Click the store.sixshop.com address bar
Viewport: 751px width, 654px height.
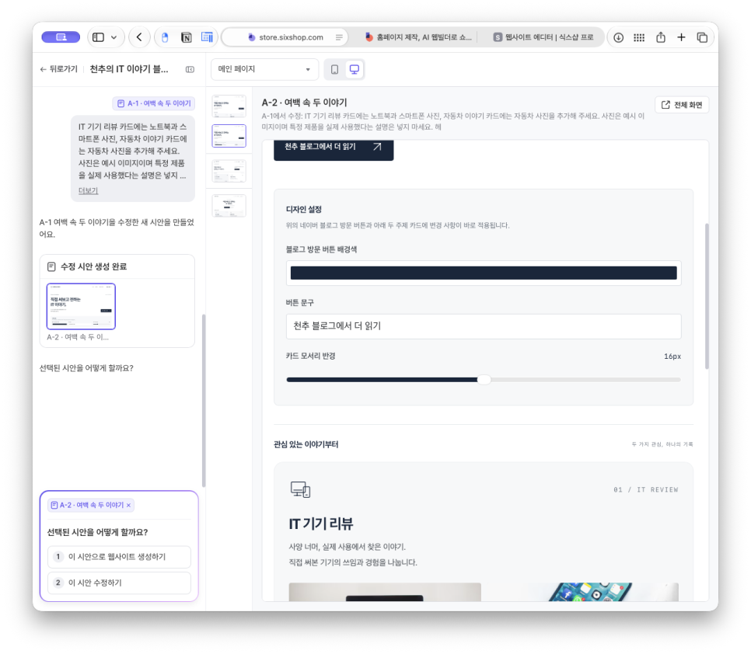[x=285, y=37]
